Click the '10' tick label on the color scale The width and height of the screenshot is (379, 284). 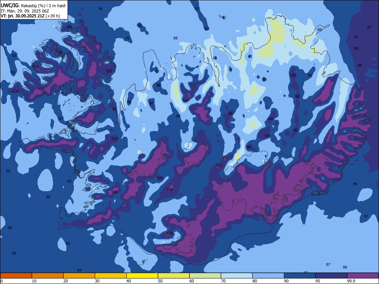(x=34, y=281)
